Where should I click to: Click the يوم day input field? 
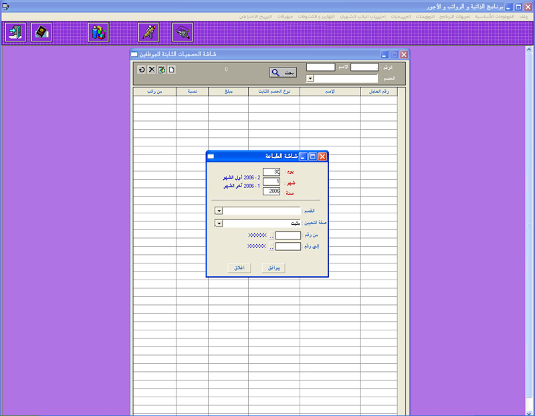(x=272, y=172)
